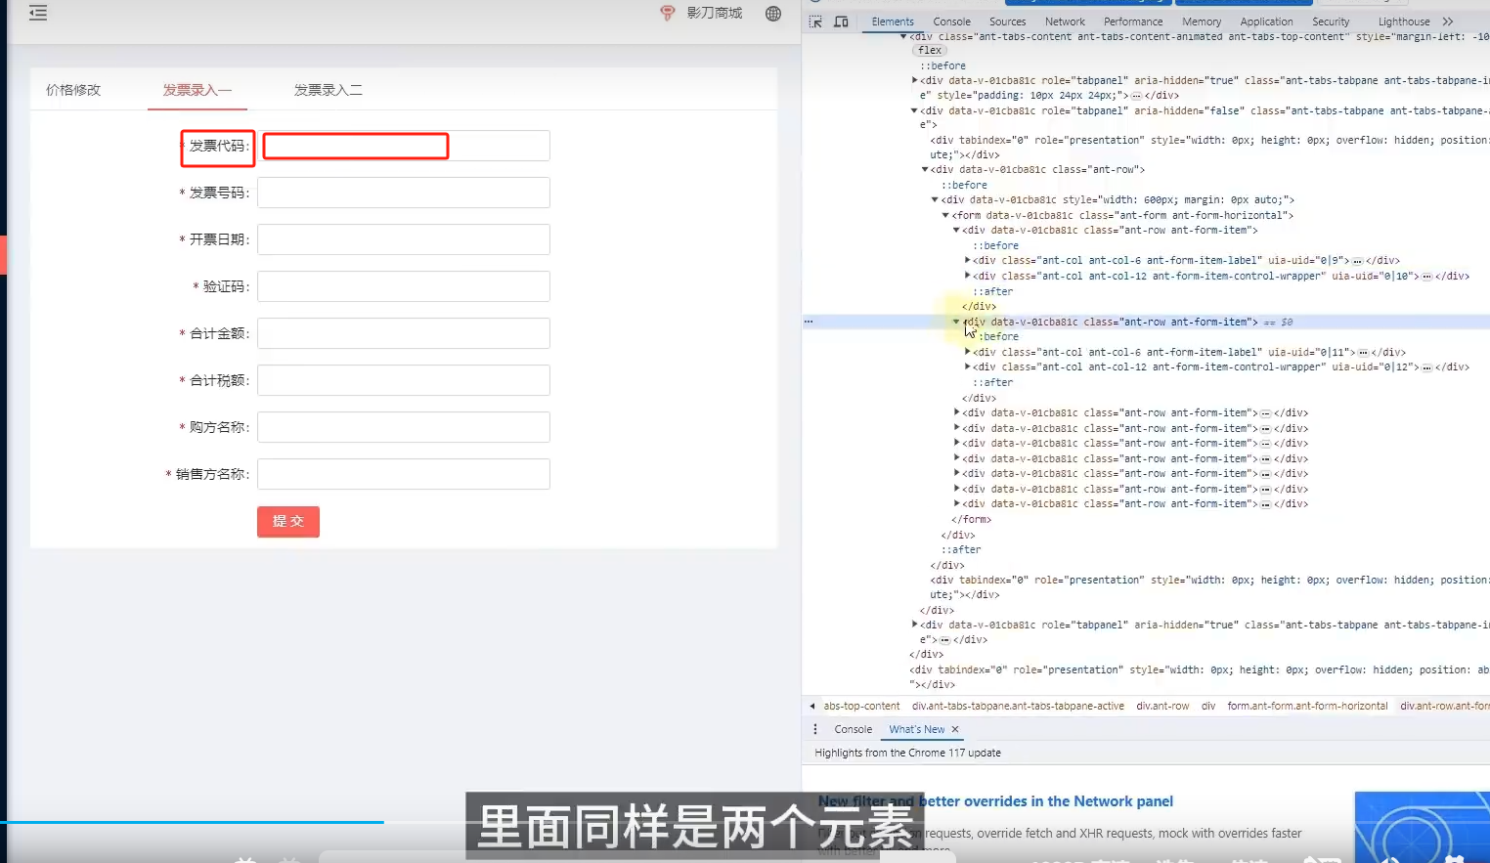1490x863 pixels.
Task: Open the Network tab in DevTools
Action: point(1065,22)
